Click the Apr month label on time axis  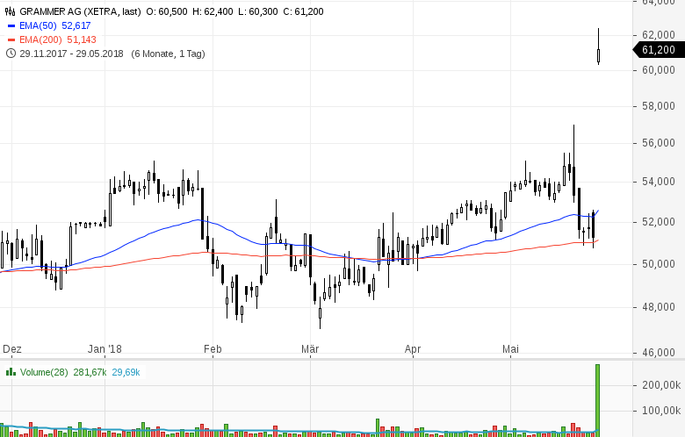(413, 349)
